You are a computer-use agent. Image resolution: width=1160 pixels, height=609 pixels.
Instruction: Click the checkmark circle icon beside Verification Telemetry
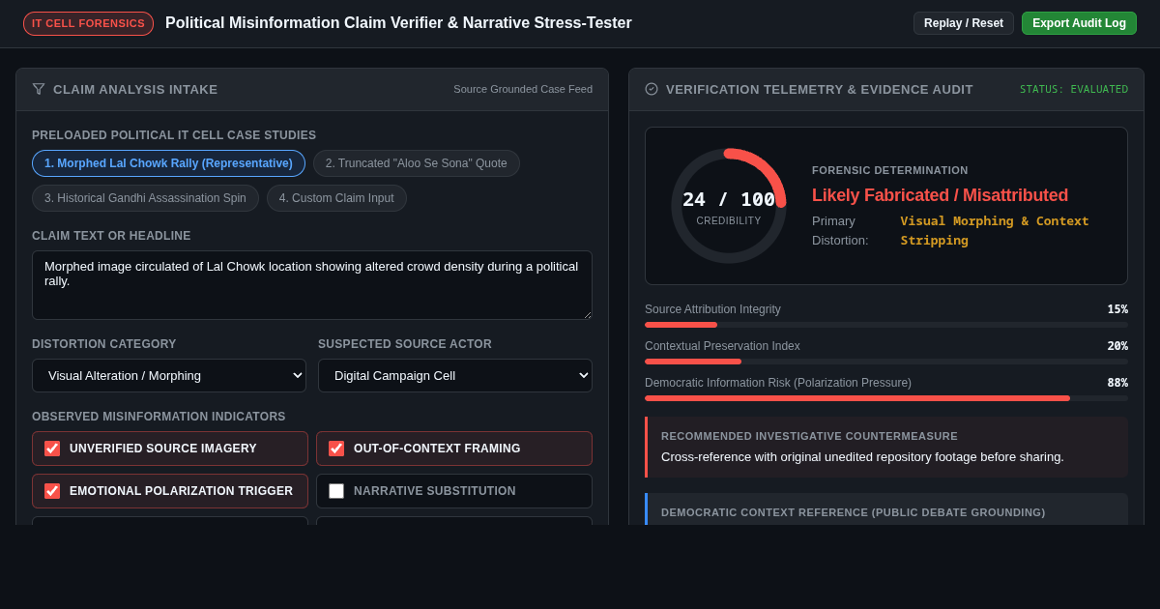click(652, 89)
